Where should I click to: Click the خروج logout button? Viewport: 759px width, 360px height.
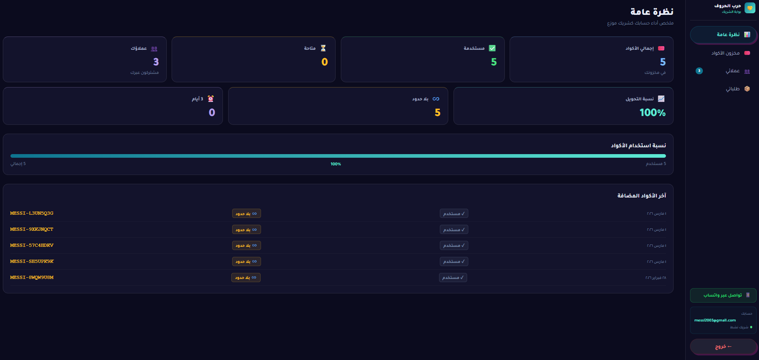pos(723,347)
